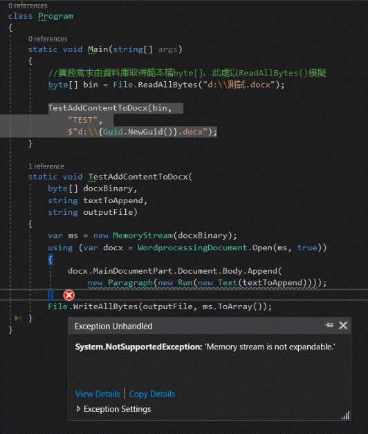Click the red exception error icon
This screenshot has height=434, width=368.
(x=68, y=295)
